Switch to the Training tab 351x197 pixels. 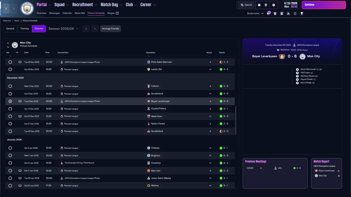[24, 29]
